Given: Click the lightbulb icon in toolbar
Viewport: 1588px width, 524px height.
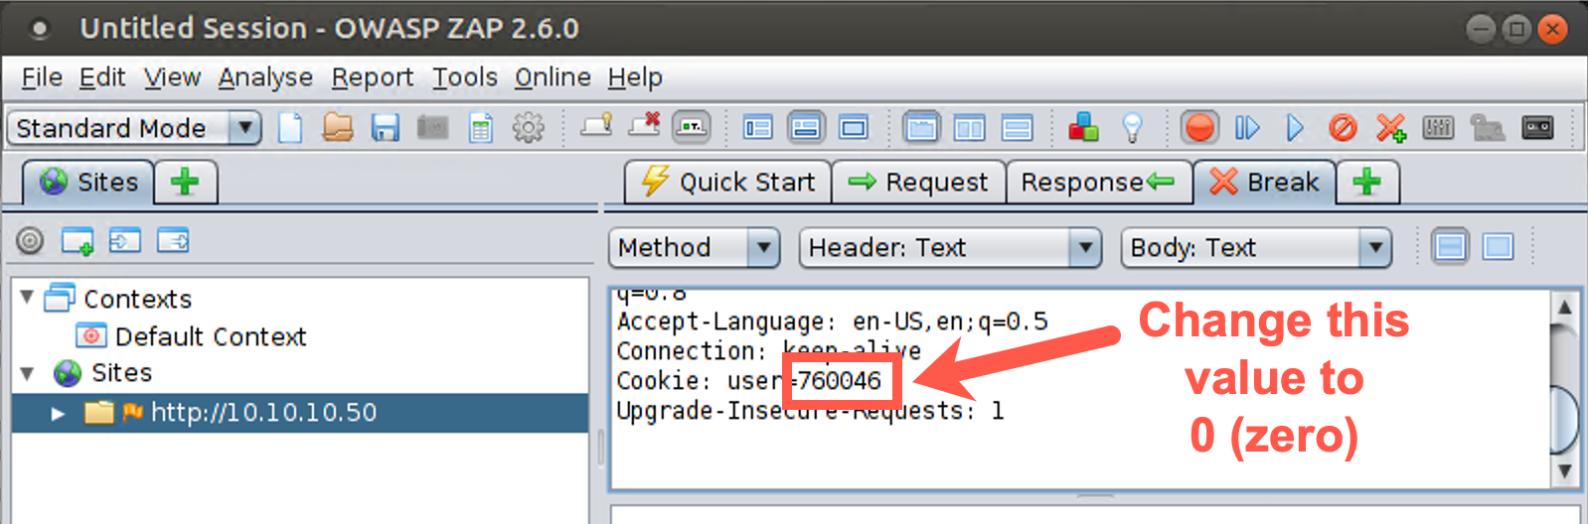Looking at the screenshot, I should pyautogui.click(x=1132, y=128).
